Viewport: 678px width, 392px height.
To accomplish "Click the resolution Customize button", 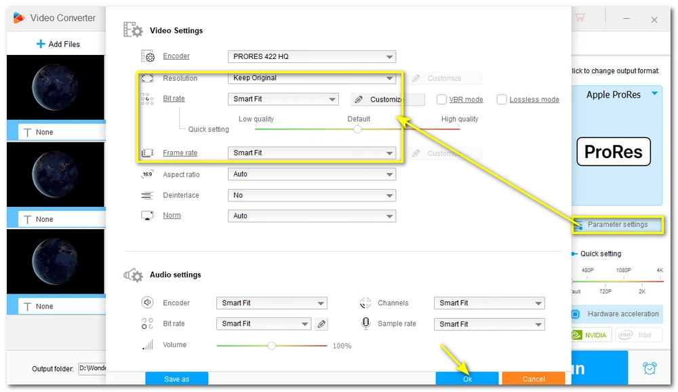I will coord(445,78).
